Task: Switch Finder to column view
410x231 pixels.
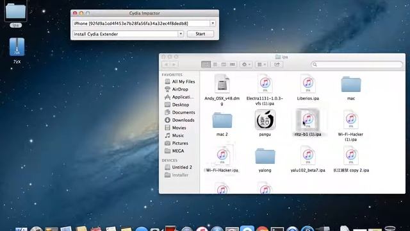Action: click(x=224, y=64)
